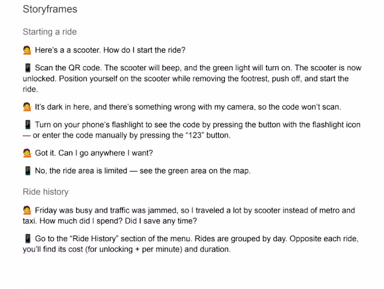Viewport: 384px width, 289px height.
Task: Click the phone emoji before "Go to the Ride History"
Action: (x=27, y=238)
